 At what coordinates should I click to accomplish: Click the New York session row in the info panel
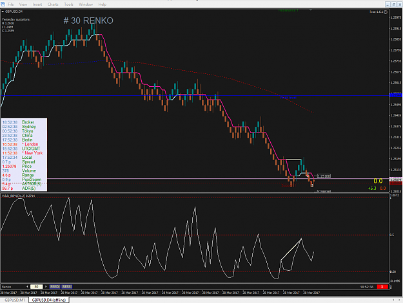click(24, 153)
